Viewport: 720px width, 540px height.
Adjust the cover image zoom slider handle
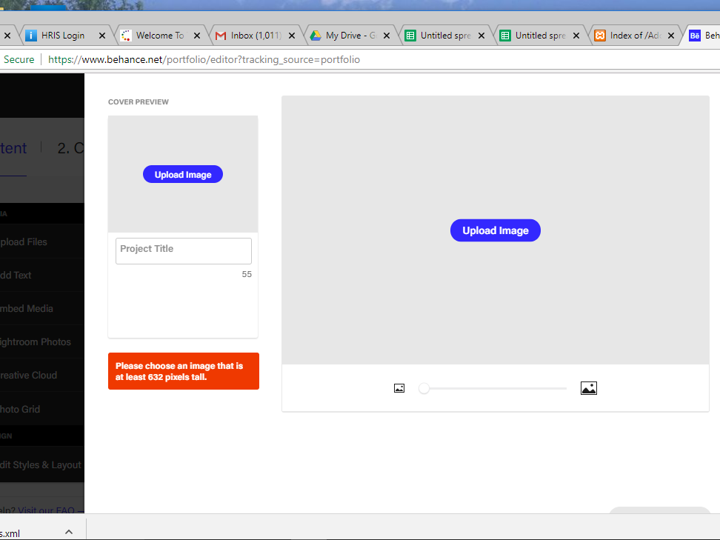coord(424,388)
